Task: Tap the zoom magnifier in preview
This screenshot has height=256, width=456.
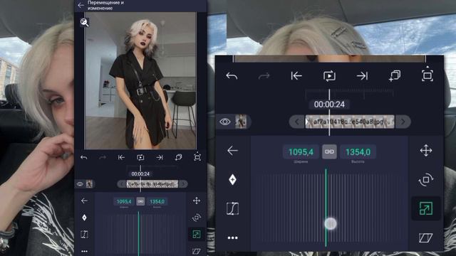Action: coord(84,22)
